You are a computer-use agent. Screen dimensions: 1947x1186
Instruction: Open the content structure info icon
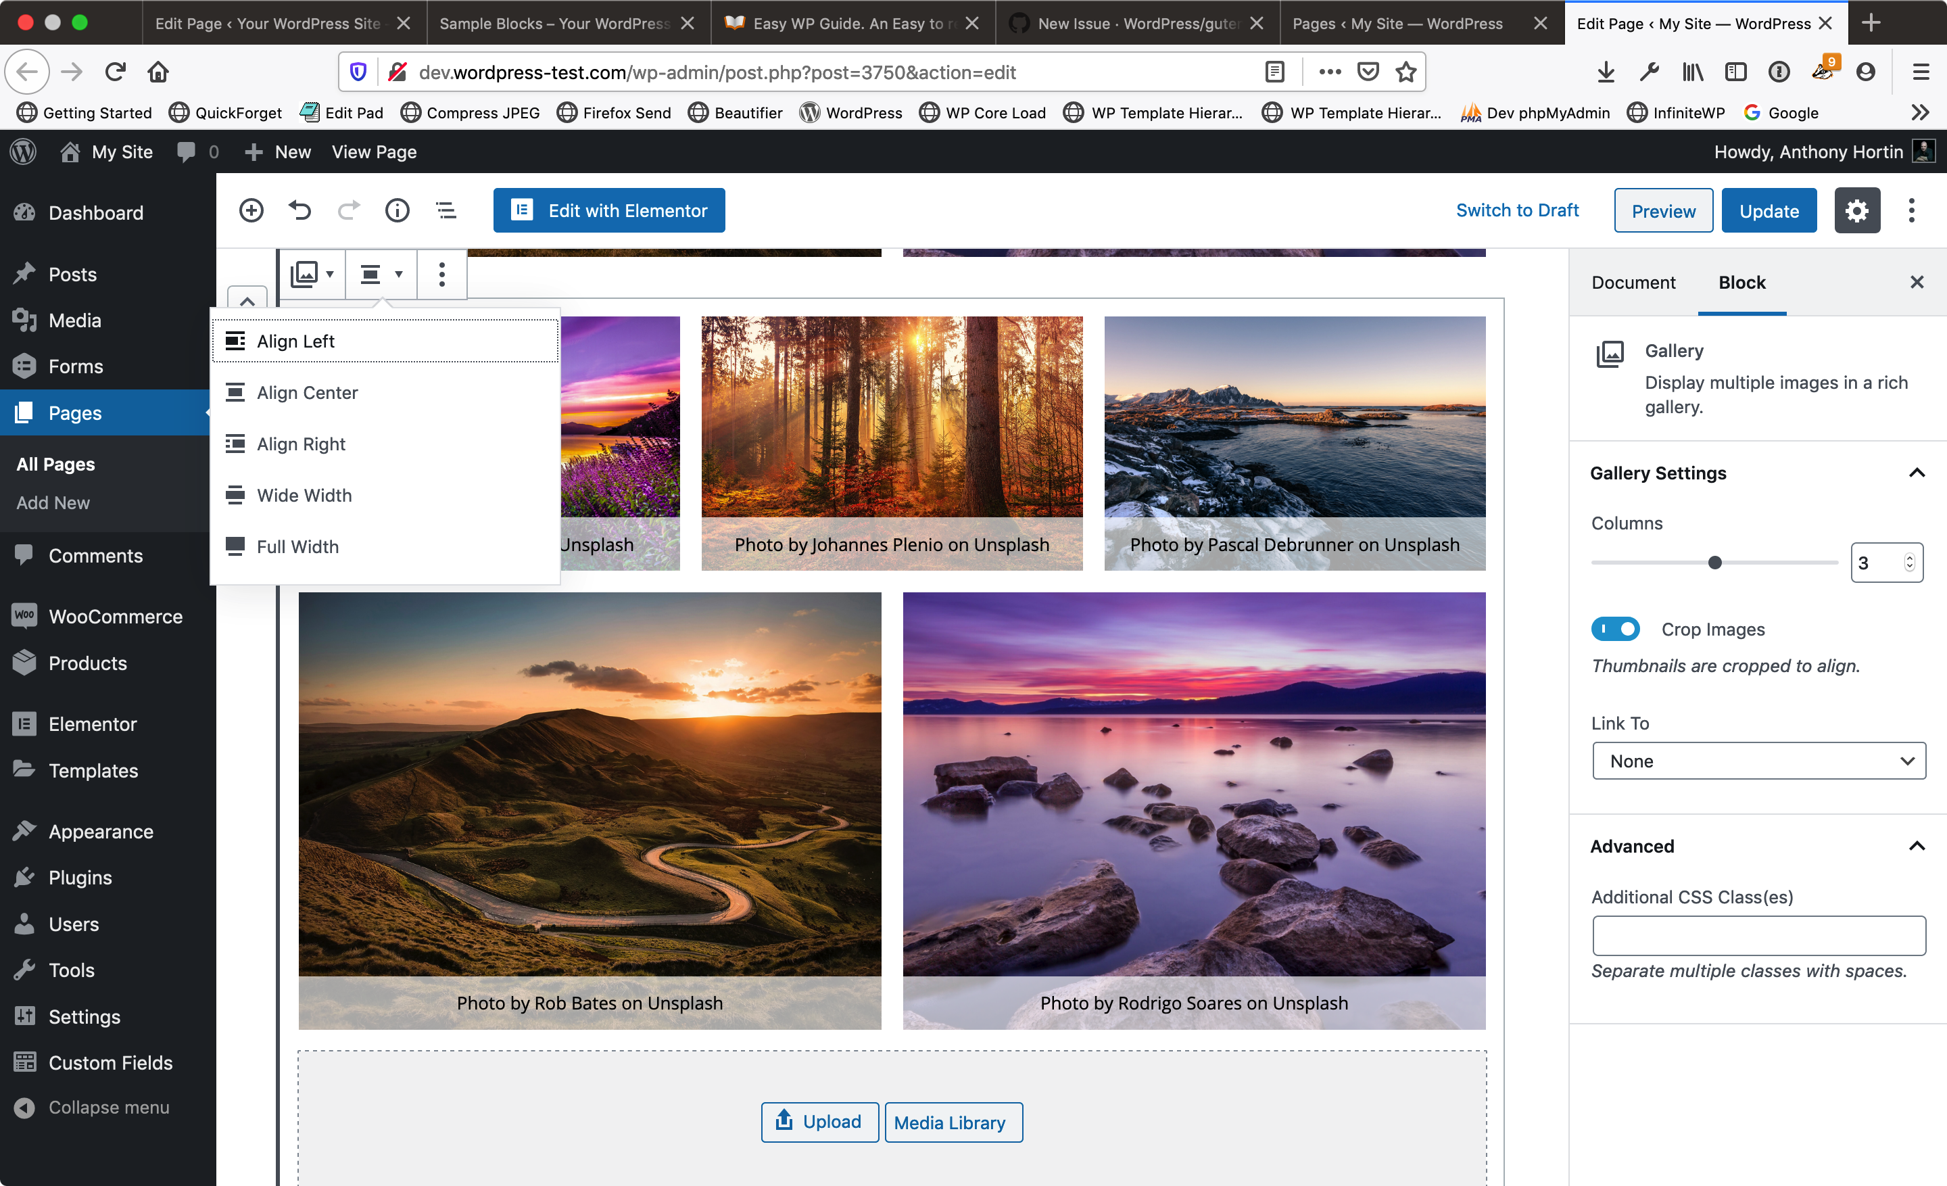point(398,210)
